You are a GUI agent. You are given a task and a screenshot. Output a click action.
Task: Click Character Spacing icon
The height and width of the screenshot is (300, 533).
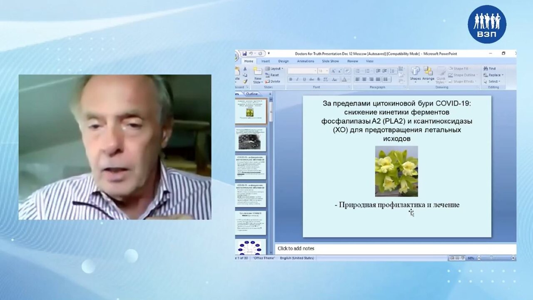326,79
